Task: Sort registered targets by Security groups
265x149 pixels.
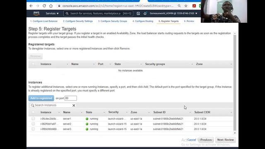Action: pos(169,64)
